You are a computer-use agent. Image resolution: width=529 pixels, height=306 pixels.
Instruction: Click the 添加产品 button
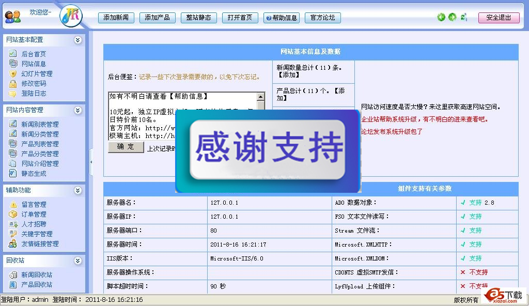point(157,18)
